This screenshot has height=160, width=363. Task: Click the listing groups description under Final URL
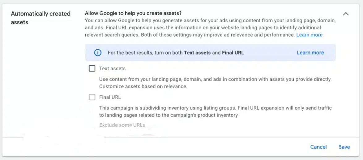pyautogui.click(x=215, y=108)
